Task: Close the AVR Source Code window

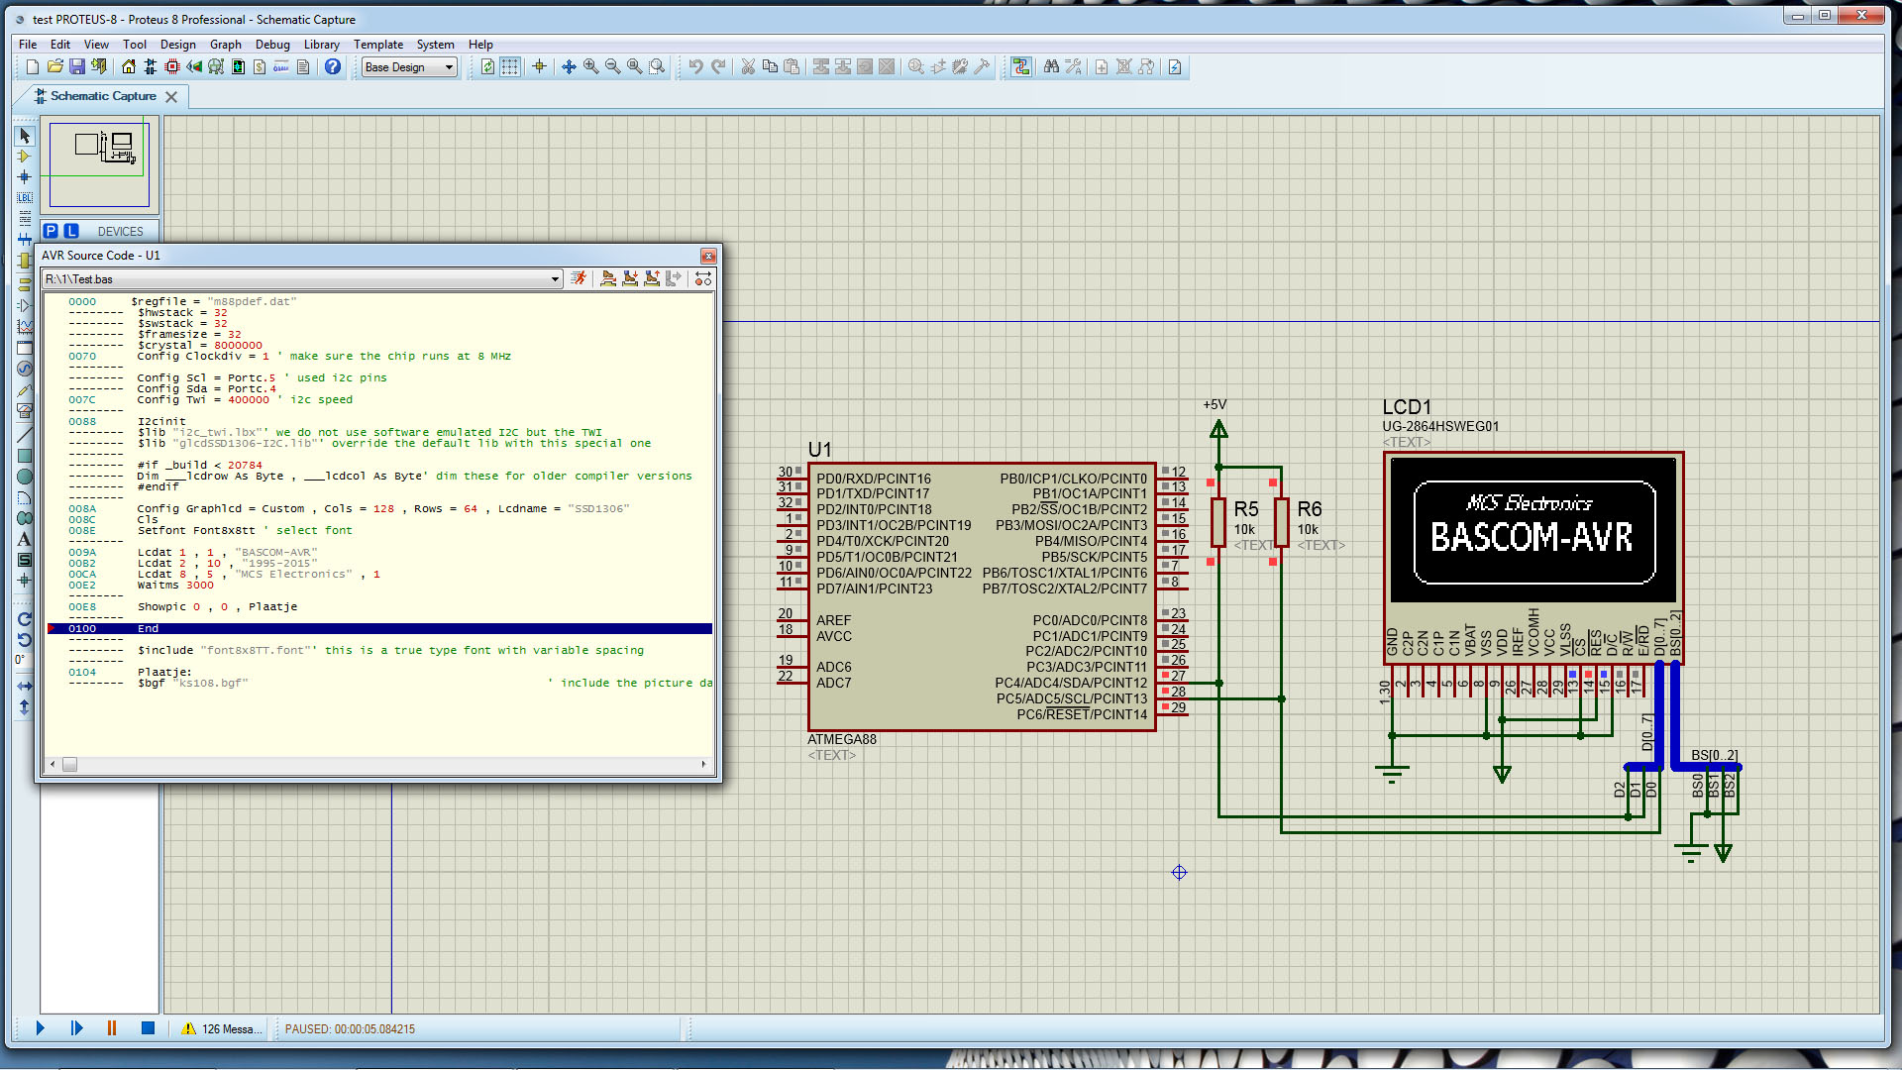Action: pyautogui.click(x=707, y=256)
